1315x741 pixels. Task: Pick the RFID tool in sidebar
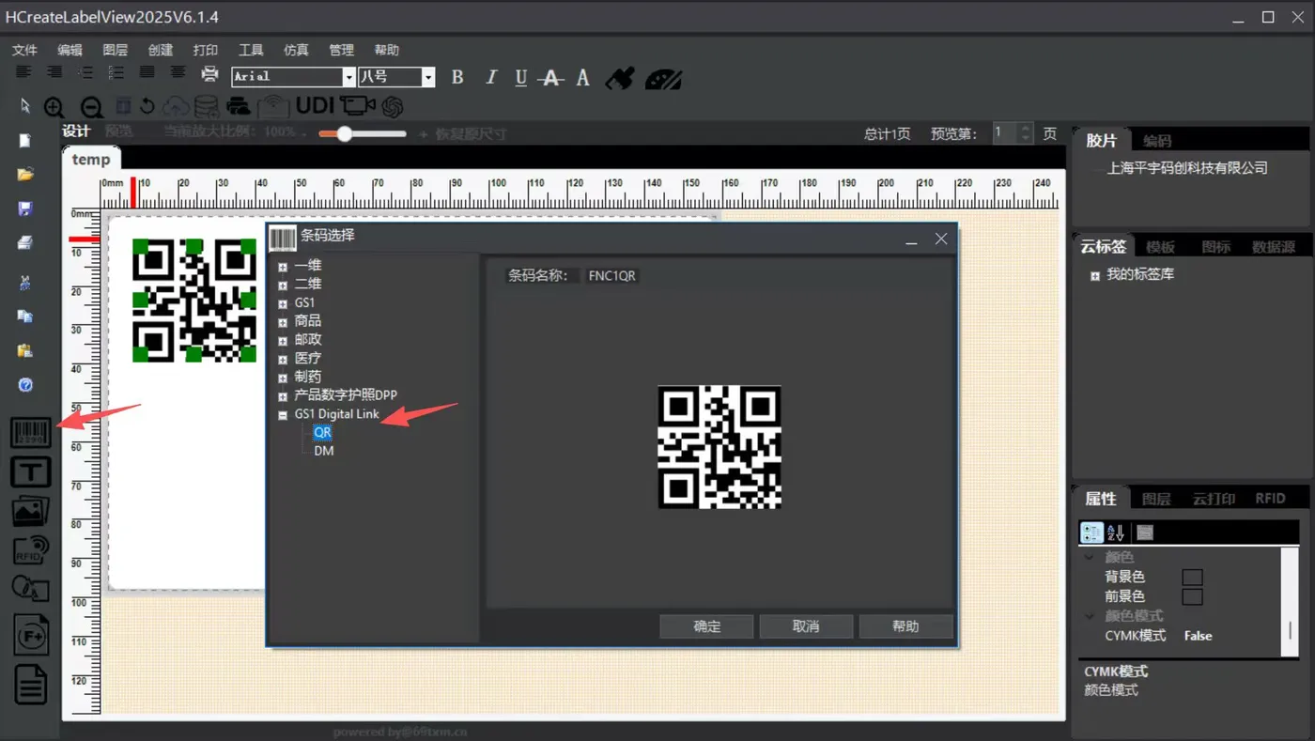click(30, 549)
